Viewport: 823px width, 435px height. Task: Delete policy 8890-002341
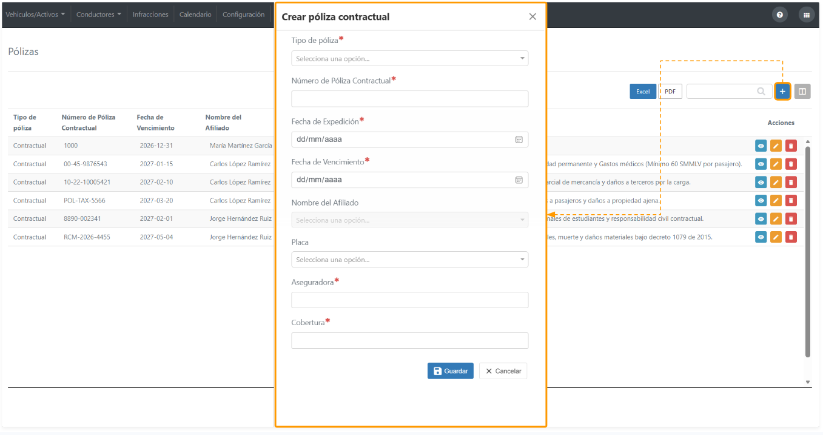click(791, 218)
